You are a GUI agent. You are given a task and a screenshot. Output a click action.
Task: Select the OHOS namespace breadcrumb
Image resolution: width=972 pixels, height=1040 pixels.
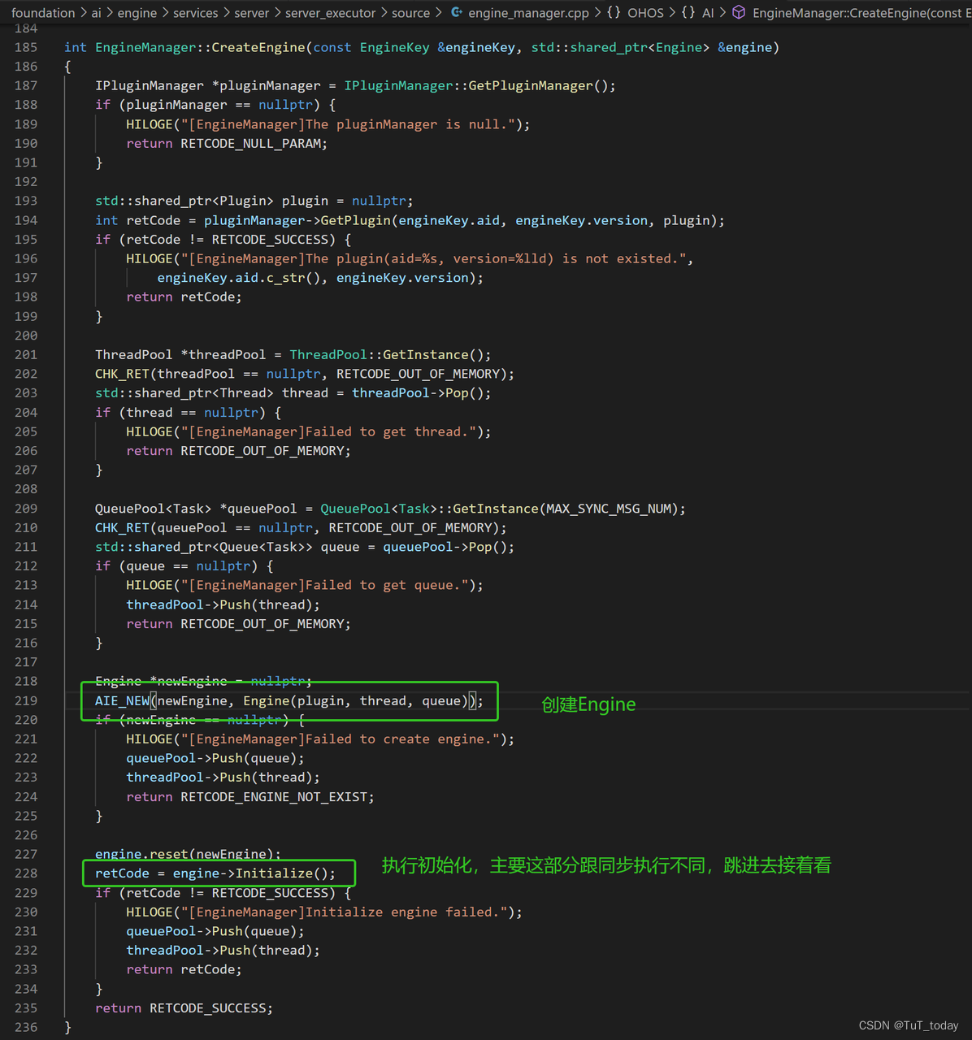pyautogui.click(x=645, y=13)
